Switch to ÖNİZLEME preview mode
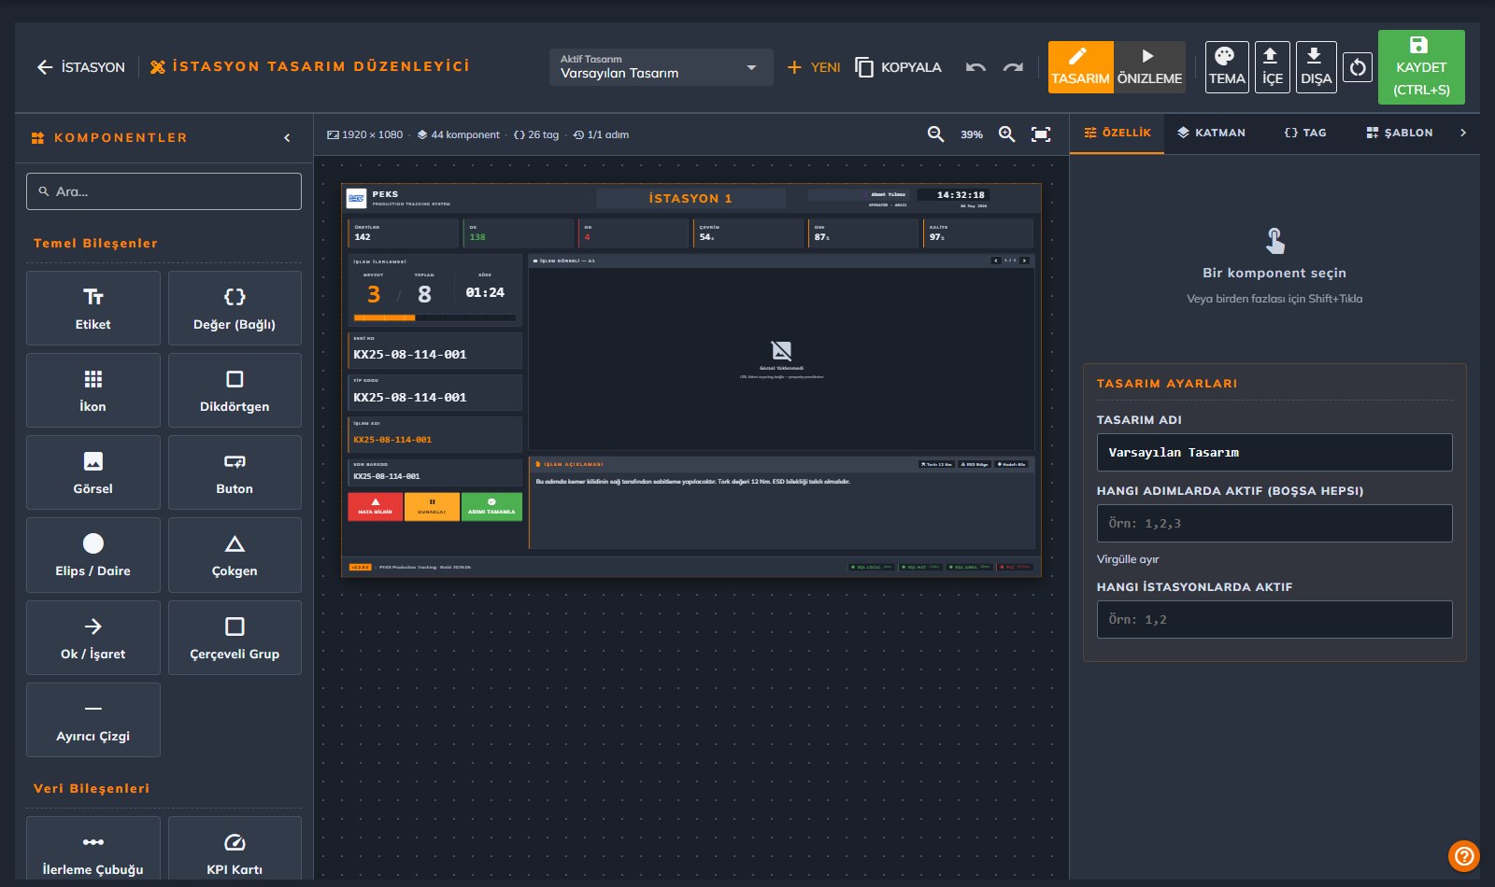 coord(1149,66)
